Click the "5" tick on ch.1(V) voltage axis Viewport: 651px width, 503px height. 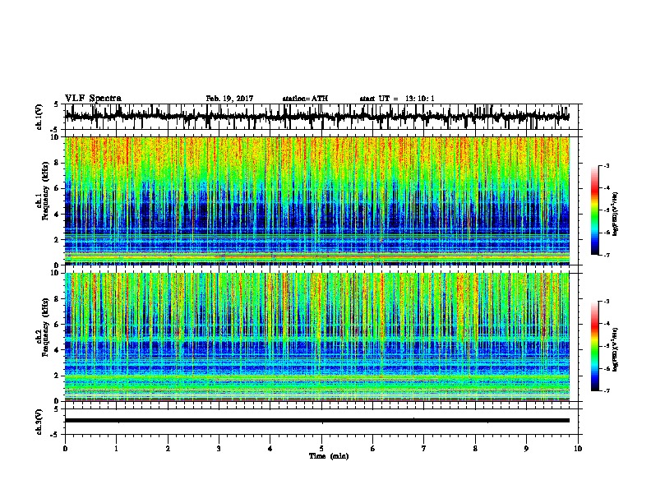56,104
